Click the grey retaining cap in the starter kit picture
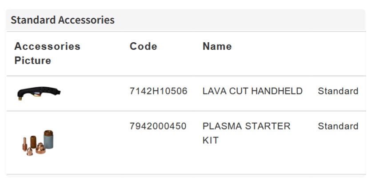 (48, 140)
